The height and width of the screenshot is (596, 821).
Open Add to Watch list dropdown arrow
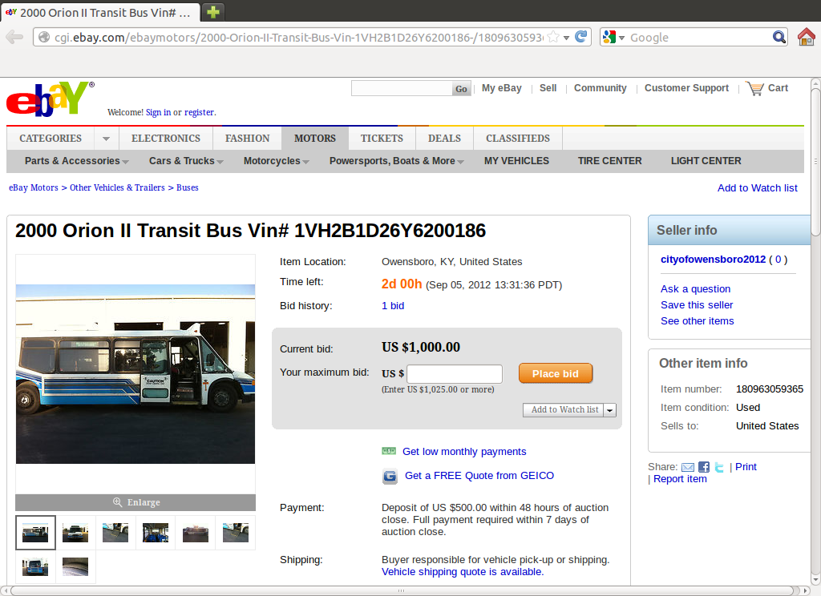(x=609, y=410)
